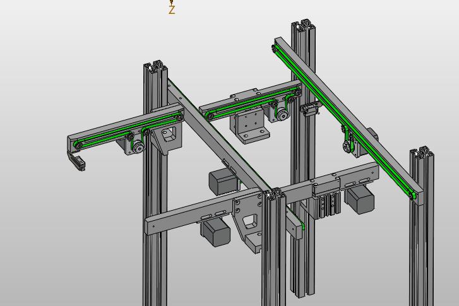Select the left vertical aluminum extrusion
The height and width of the screenshot is (306, 459).
[155, 181]
